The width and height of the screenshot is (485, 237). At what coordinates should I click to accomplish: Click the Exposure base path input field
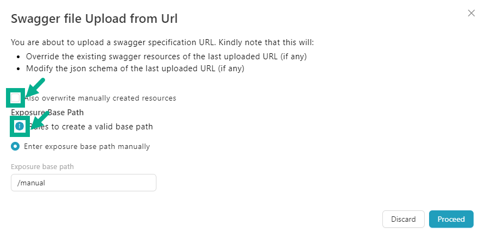pos(84,183)
